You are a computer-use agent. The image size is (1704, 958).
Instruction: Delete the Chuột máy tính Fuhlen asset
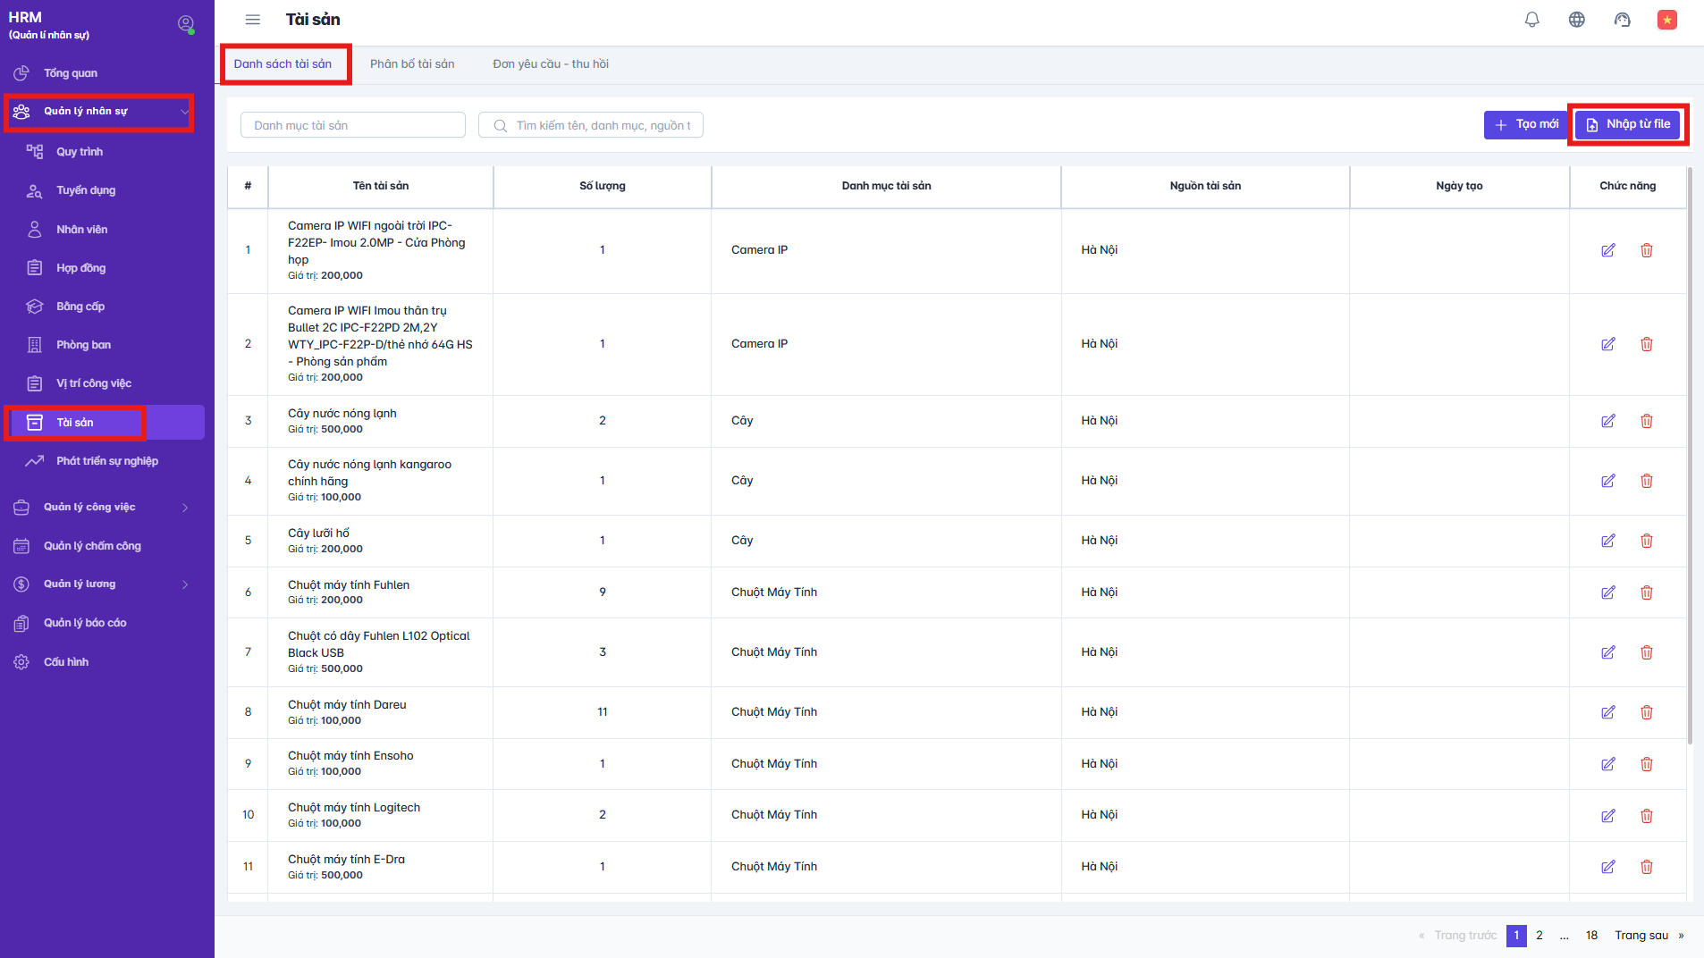pyautogui.click(x=1646, y=592)
